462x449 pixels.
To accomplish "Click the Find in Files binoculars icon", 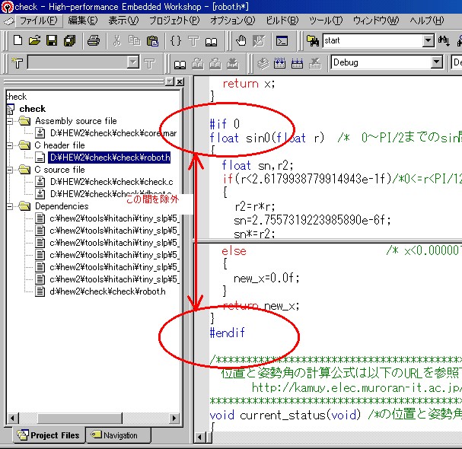I will [314, 40].
